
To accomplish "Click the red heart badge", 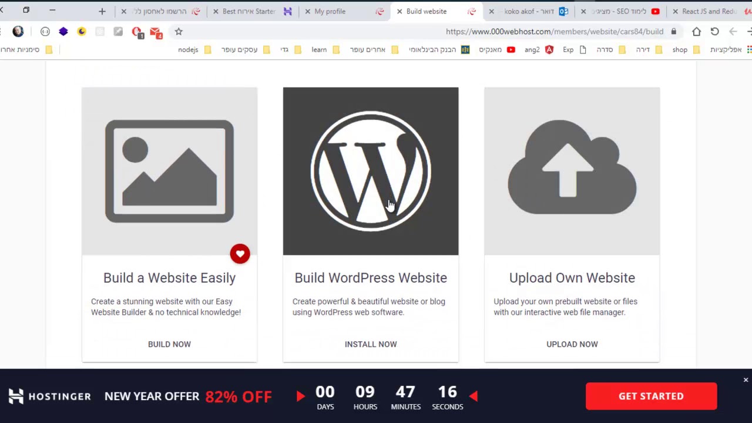I will coord(240,254).
